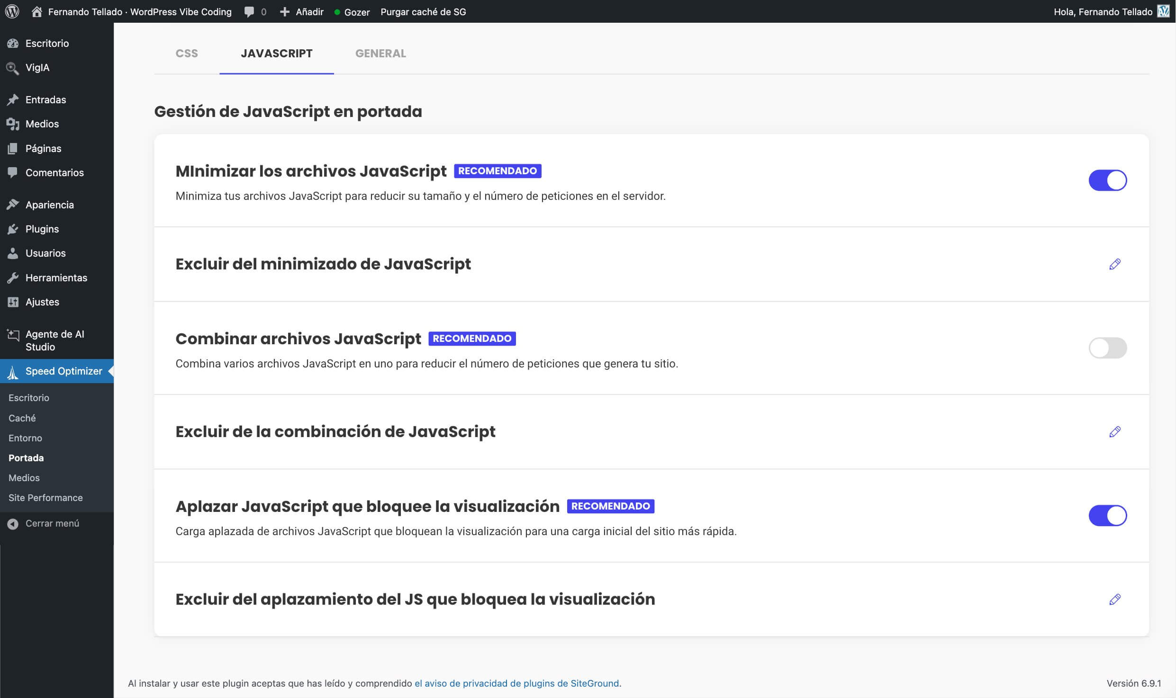Edit exclusions with pencil next to Excluir del minimizado

point(1115,264)
